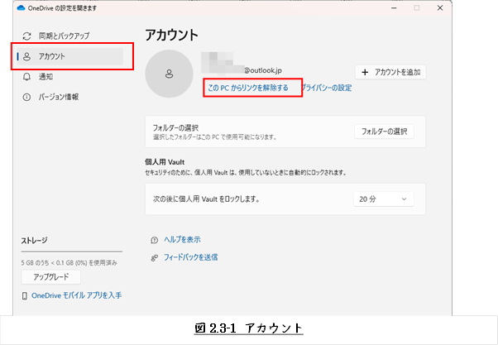This screenshot has height=345, width=498.
Task: Click the 選択したフォルダーはこの PC description text
Action: tap(215, 137)
